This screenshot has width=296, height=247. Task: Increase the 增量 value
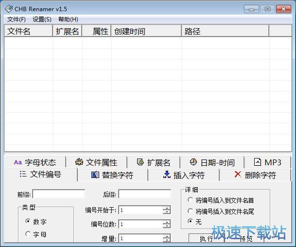coord(167,236)
